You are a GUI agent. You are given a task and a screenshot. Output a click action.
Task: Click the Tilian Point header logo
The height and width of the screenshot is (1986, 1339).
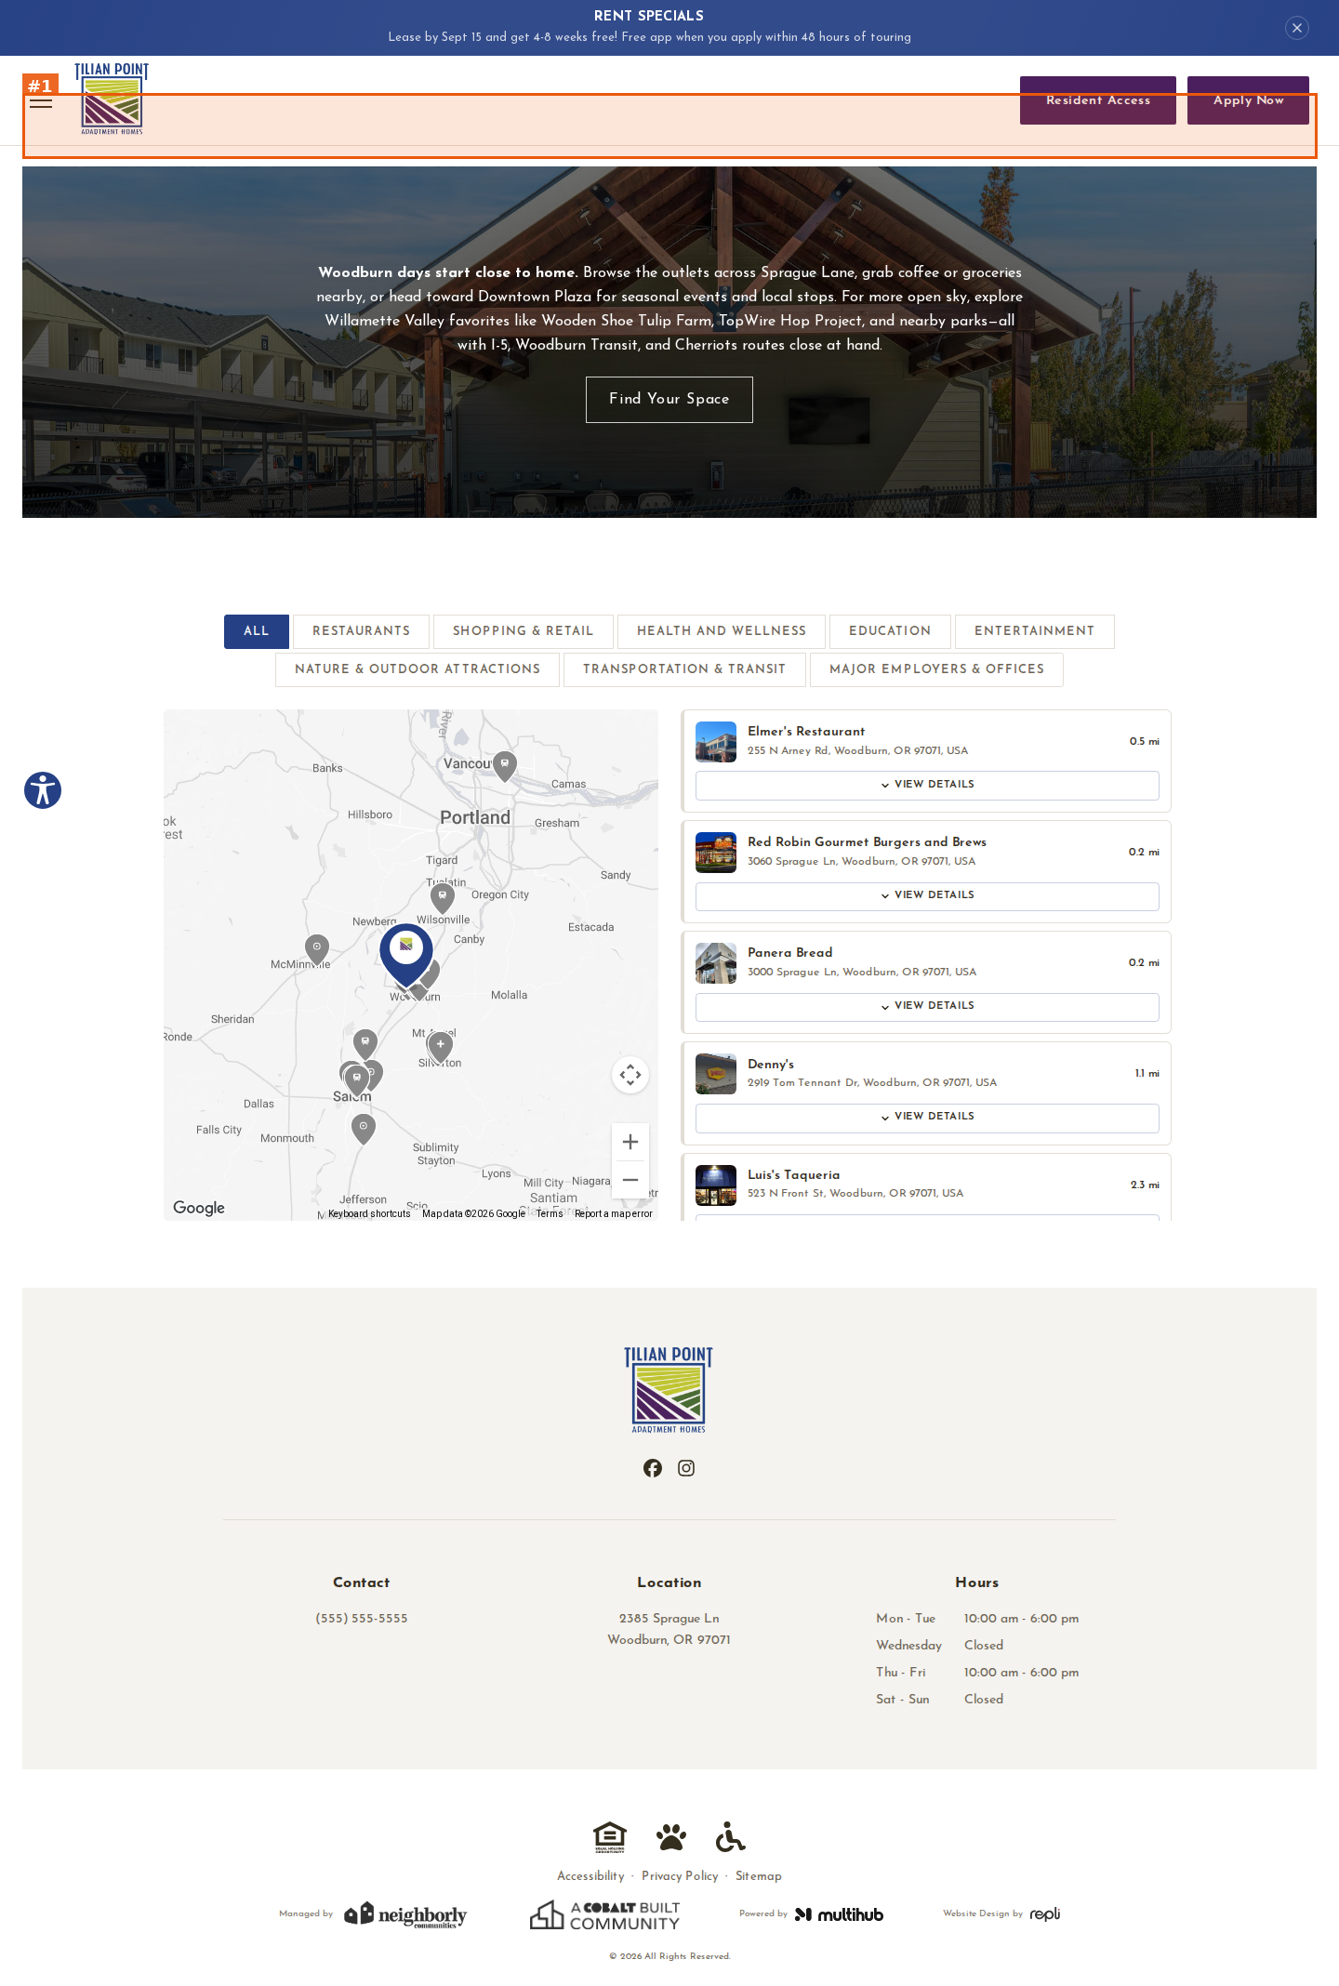[112, 99]
